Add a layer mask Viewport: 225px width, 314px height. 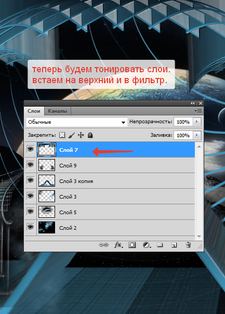tap(132, 244)
